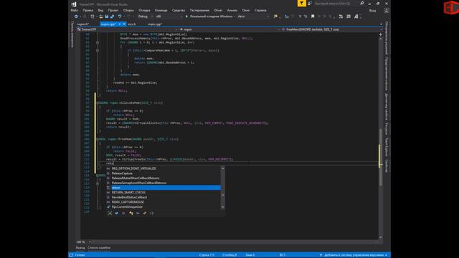Click the bookmark toolbar icon
This screenshot has width=459, height=258.
click(x=313, y=16)
